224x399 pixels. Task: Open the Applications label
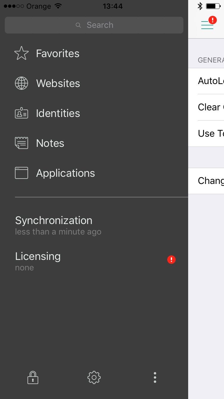click(x=65, y=173)
